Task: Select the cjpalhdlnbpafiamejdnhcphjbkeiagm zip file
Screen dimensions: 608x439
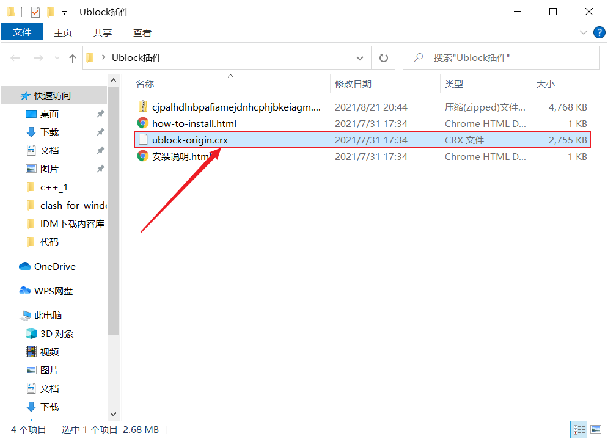Action: click(362, 107)
